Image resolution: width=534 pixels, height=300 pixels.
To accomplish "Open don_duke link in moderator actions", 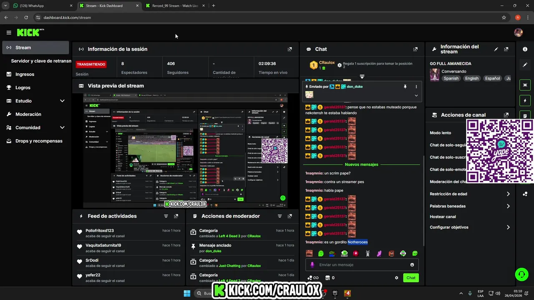I will [x=213, y=251].
